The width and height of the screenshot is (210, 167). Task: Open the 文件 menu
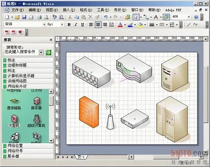[18, 10]
